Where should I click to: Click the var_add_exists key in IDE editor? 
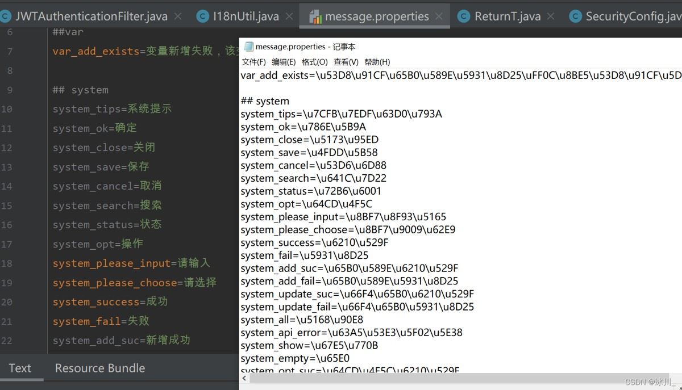tap(95, 51)
